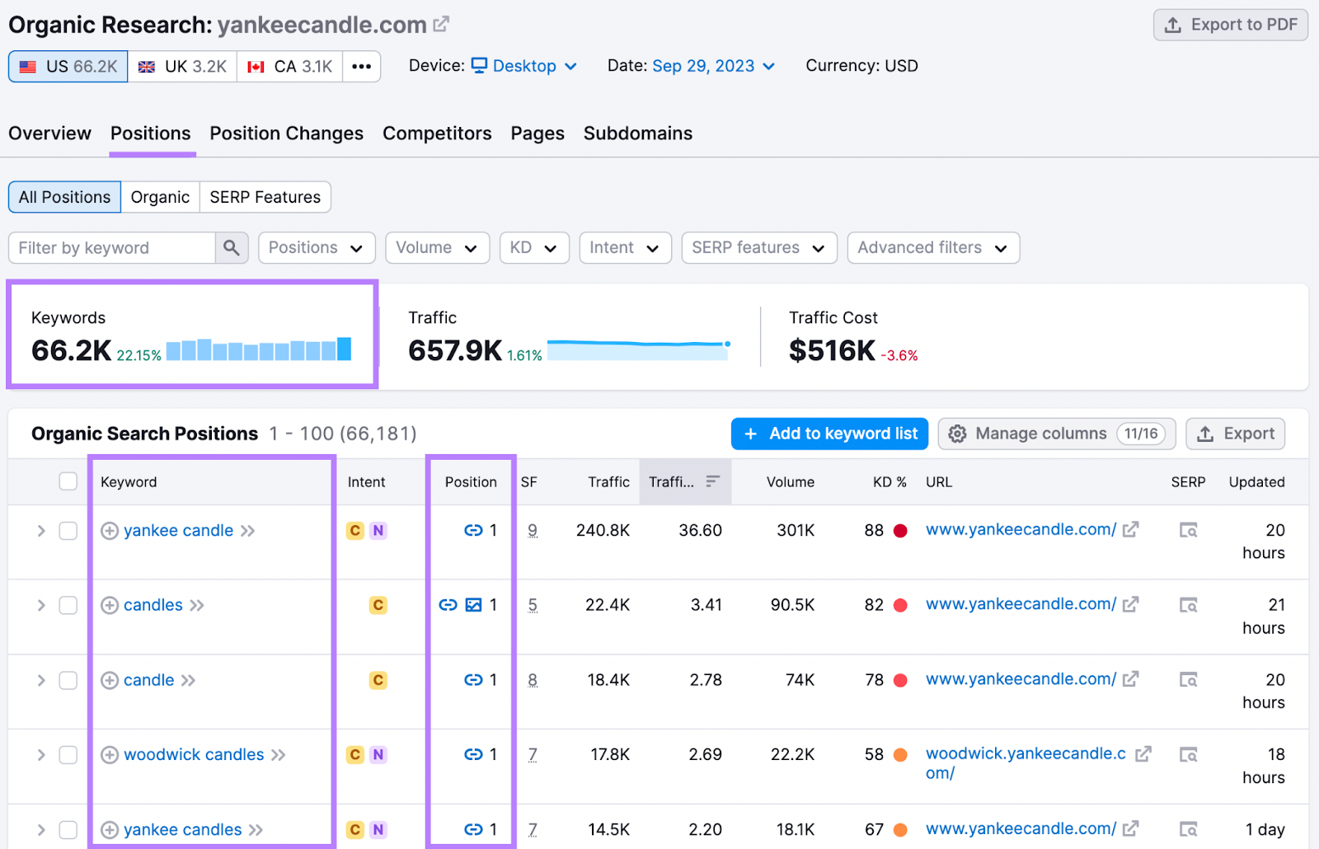Click sort icon on Traffic % column
This screenshot has height=849, width=1319.
click(x=713, y=481)
